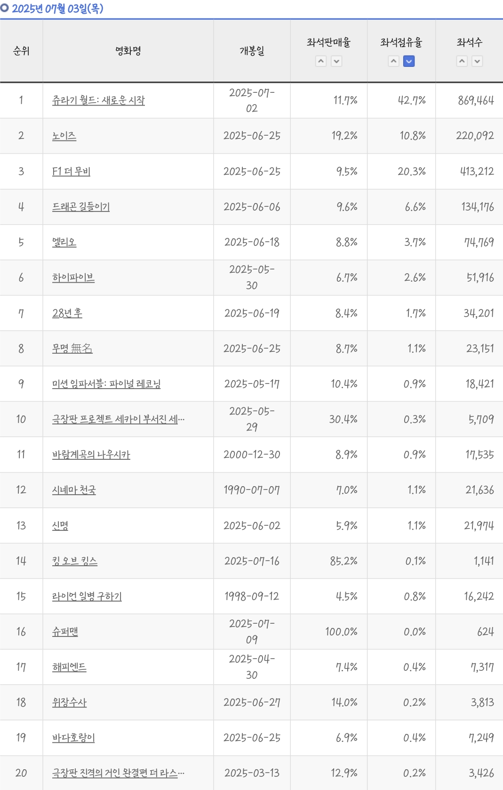Open the 노이즈 movie page
This screenshot has height=790, width=503.
[64, 136]
